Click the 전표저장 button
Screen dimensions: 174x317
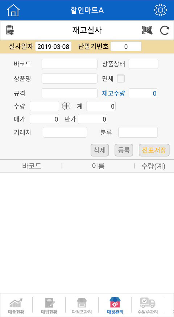154,150
